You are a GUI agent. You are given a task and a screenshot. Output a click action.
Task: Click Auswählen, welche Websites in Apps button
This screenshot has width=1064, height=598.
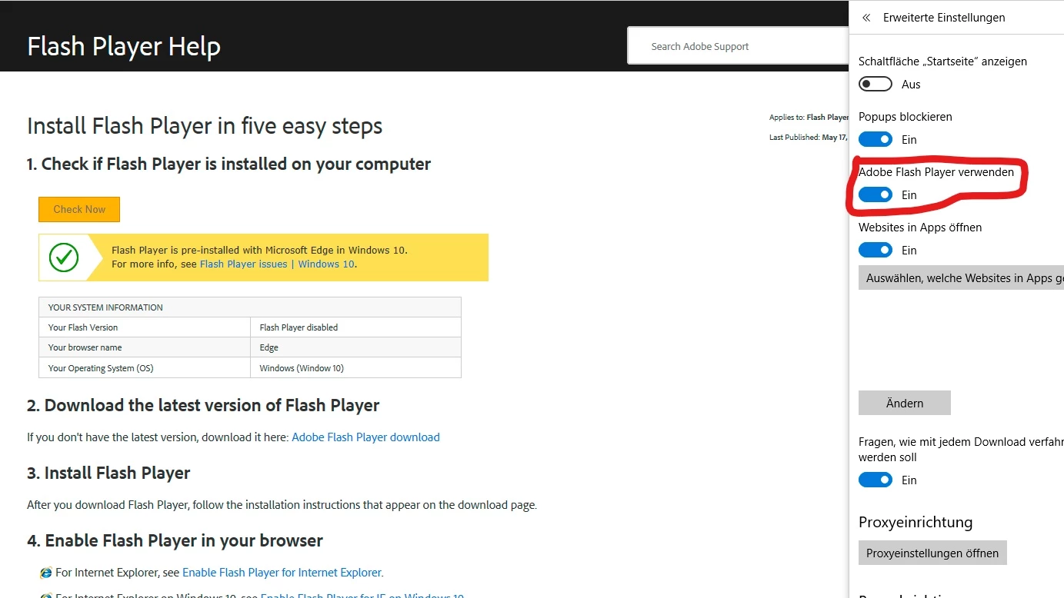pos(962,277)
